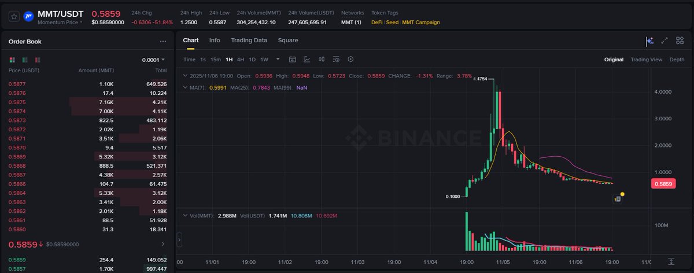The height and width of the screenshot is (273, 694).
Task: Open the chart layout grid icon
Action: (680, 40)
